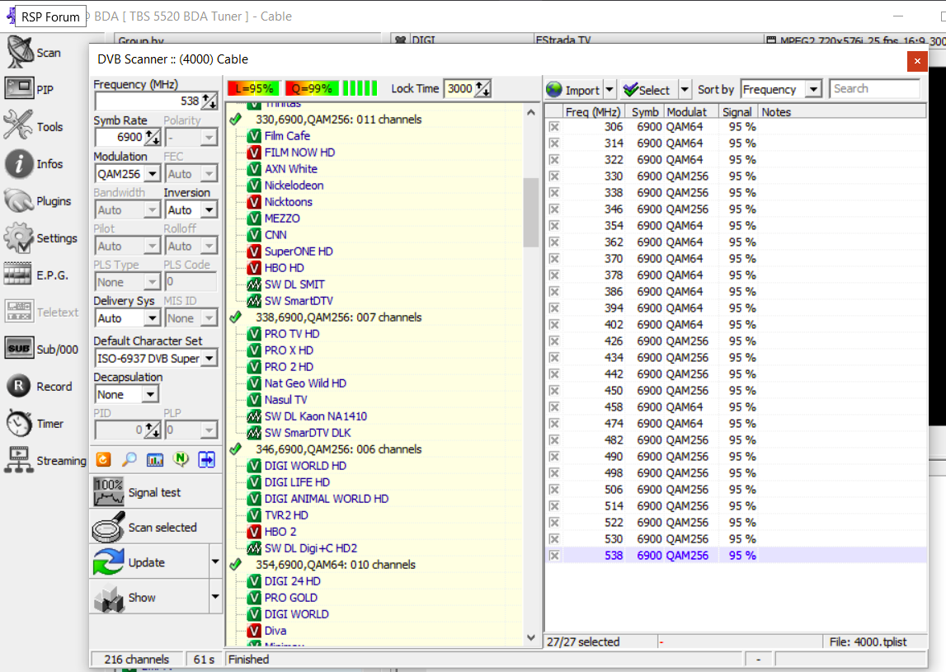Open Modulation QAM256 dropdown
Image resolution: width=946 pixels, height=672 pixels.
152,174
